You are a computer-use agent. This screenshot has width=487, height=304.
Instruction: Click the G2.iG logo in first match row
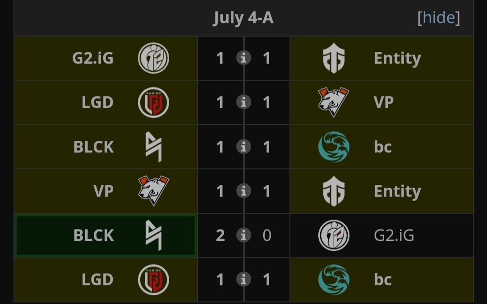153,58
